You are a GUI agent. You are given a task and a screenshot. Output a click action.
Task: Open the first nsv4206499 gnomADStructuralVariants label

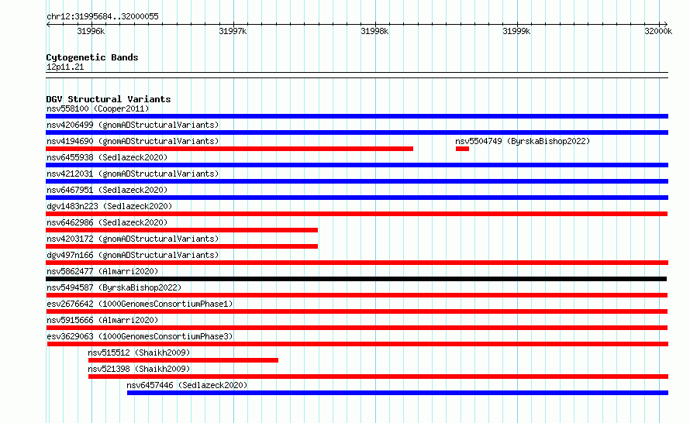pos(133,125)
